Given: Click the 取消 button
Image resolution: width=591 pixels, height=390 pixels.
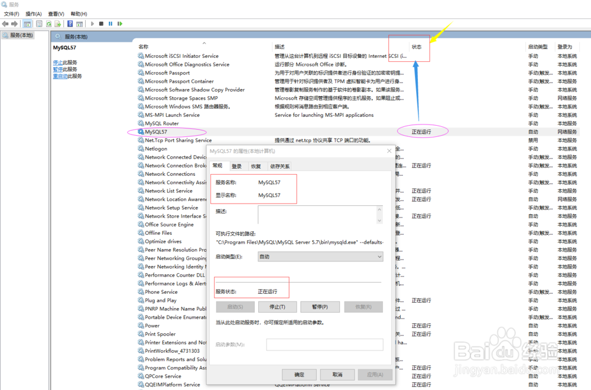Looking at the screenshot, I should (337, 375).
